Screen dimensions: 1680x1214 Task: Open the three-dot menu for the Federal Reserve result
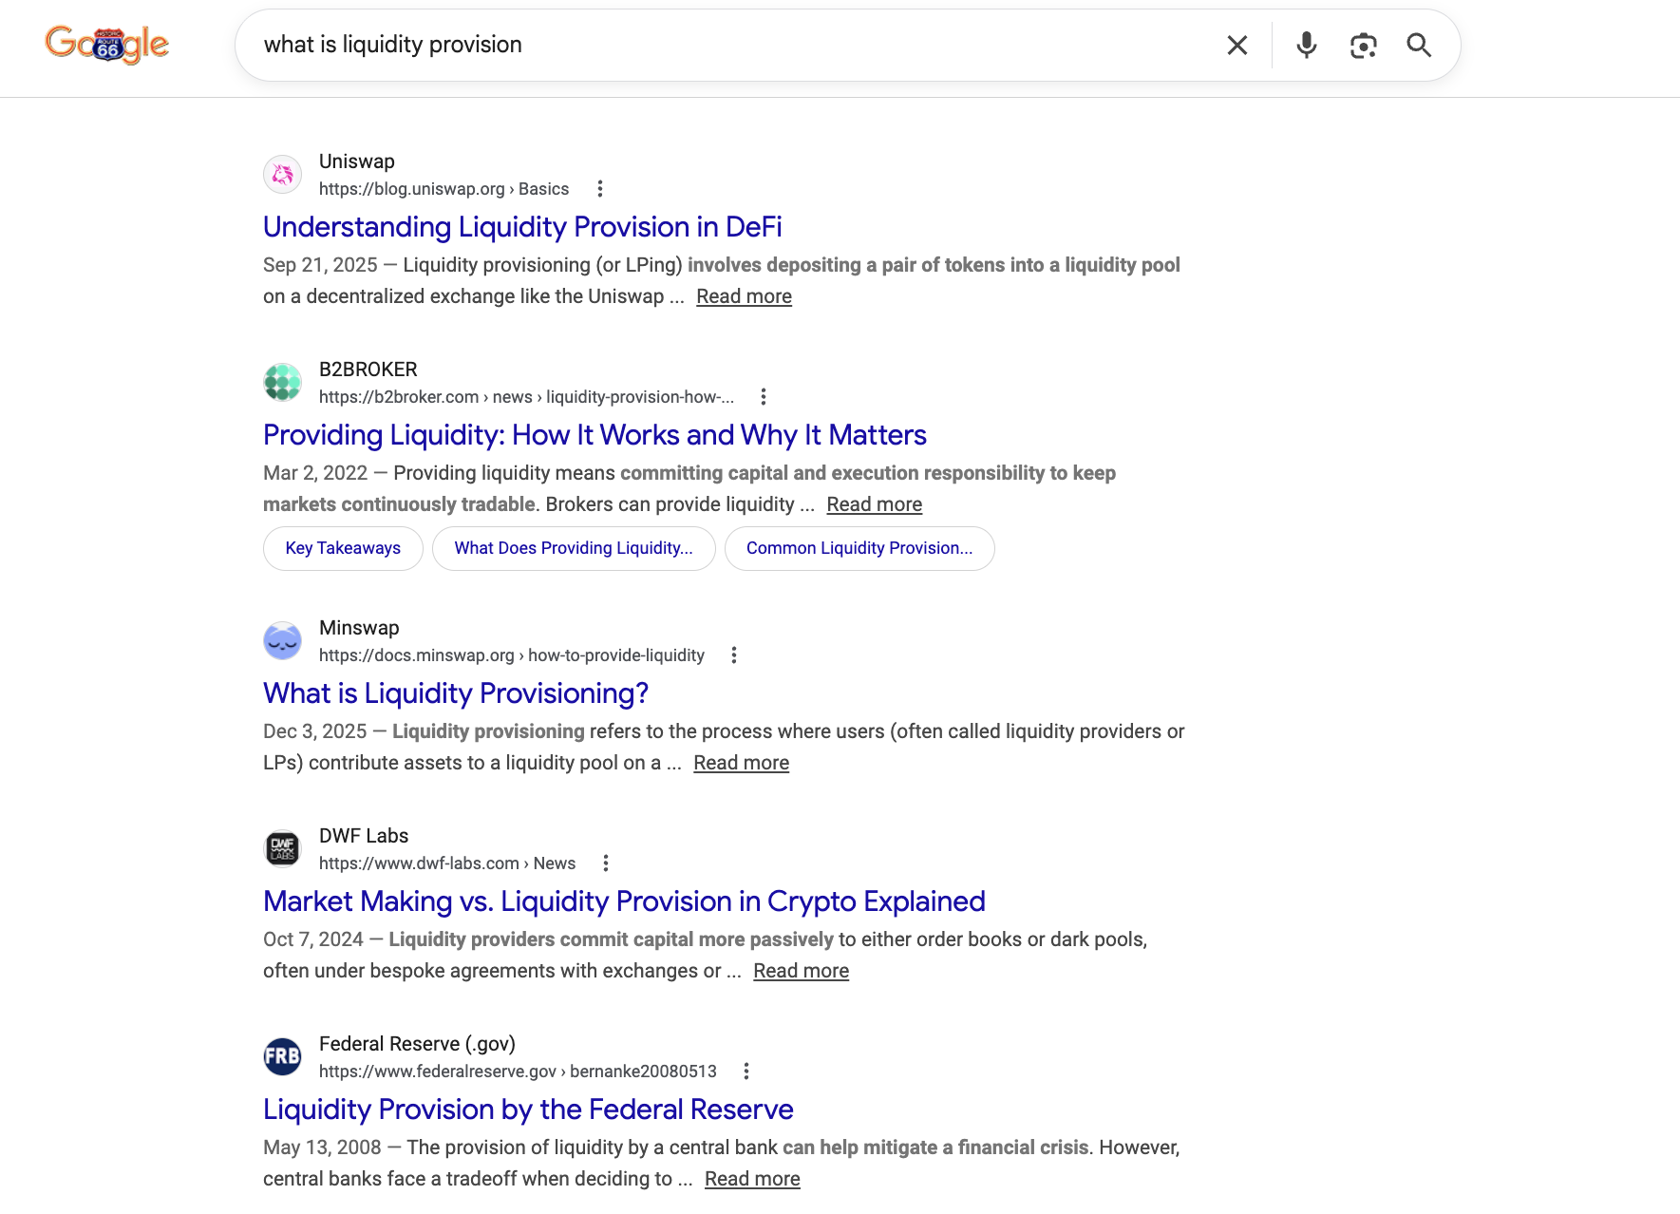pos(746,1072)
